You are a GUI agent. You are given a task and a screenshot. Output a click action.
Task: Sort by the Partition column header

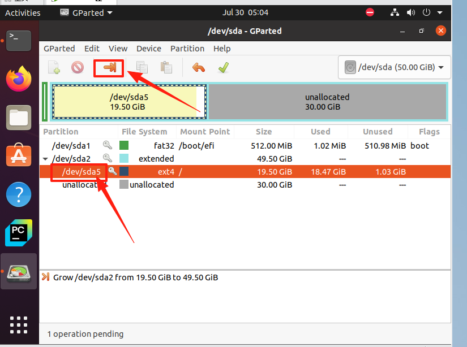click(79, 132)
